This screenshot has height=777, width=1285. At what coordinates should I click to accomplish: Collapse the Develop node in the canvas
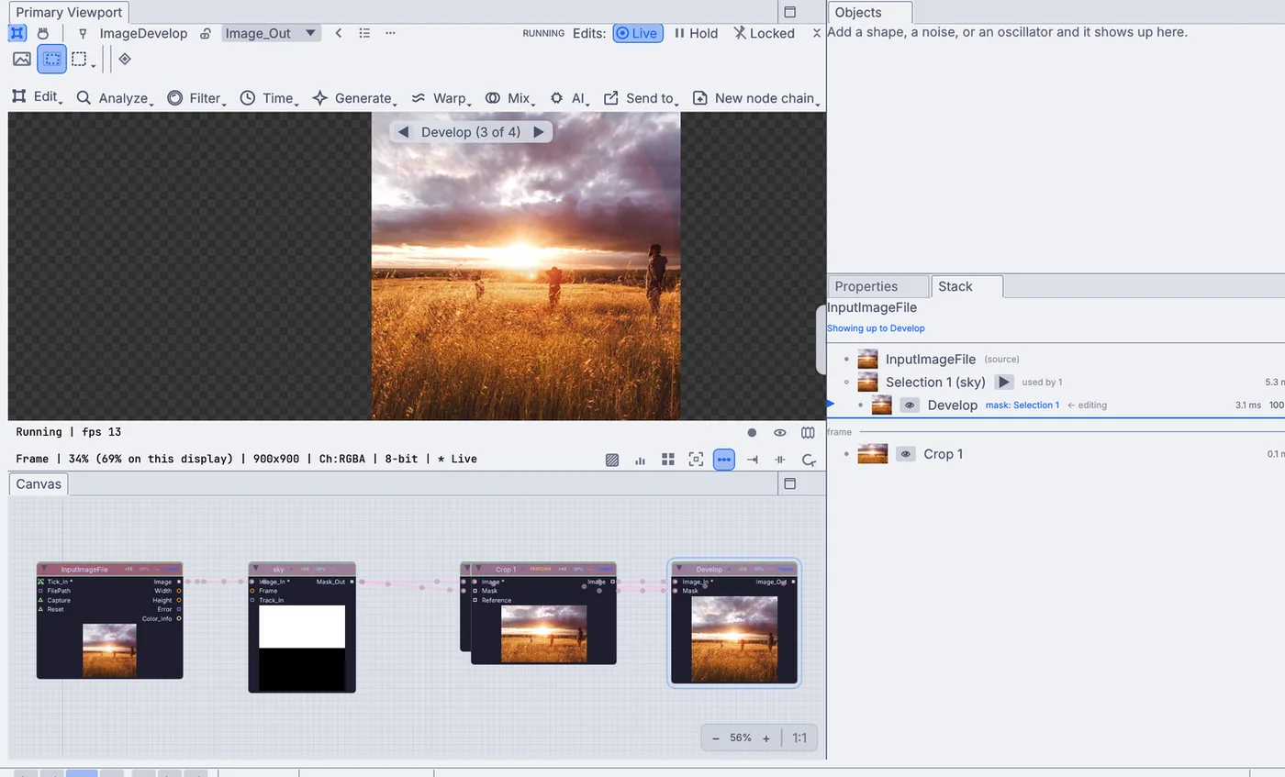point(678,569)
